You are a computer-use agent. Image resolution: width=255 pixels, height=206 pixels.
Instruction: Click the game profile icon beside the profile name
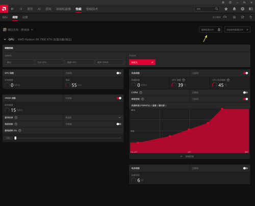(x=5, y=30)
